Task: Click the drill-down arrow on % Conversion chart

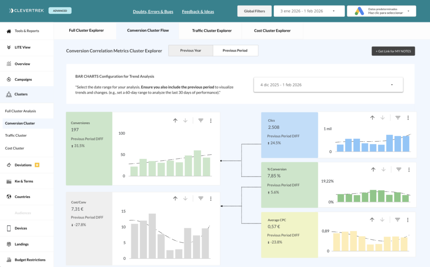Action: [x=383, y=169]
